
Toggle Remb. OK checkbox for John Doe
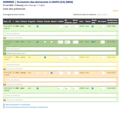coord(92,88)
